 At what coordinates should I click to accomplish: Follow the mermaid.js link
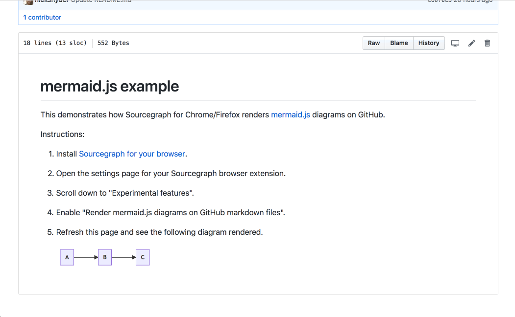[291, 115]
